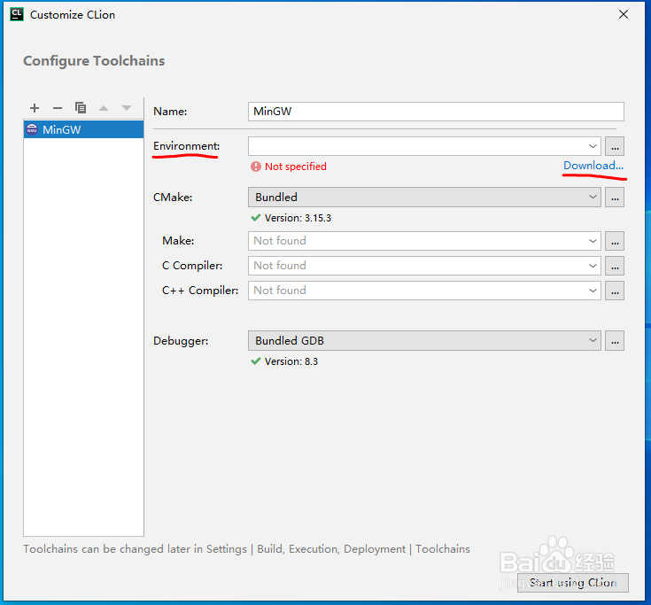Click the MinGW GNU icon in list
The image size is (651, 605).
[32, 129]
